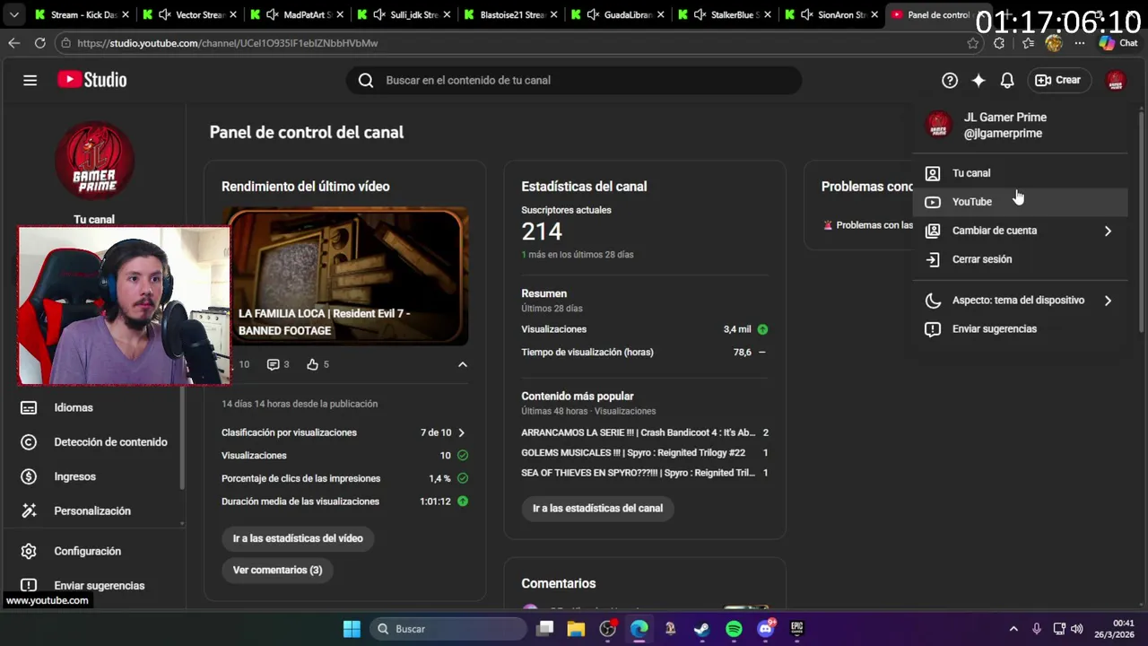This screenshot has width=1148, height=646.
Task: Click Ir a las estadísticas del vídeo
Action: pos(298,538)
